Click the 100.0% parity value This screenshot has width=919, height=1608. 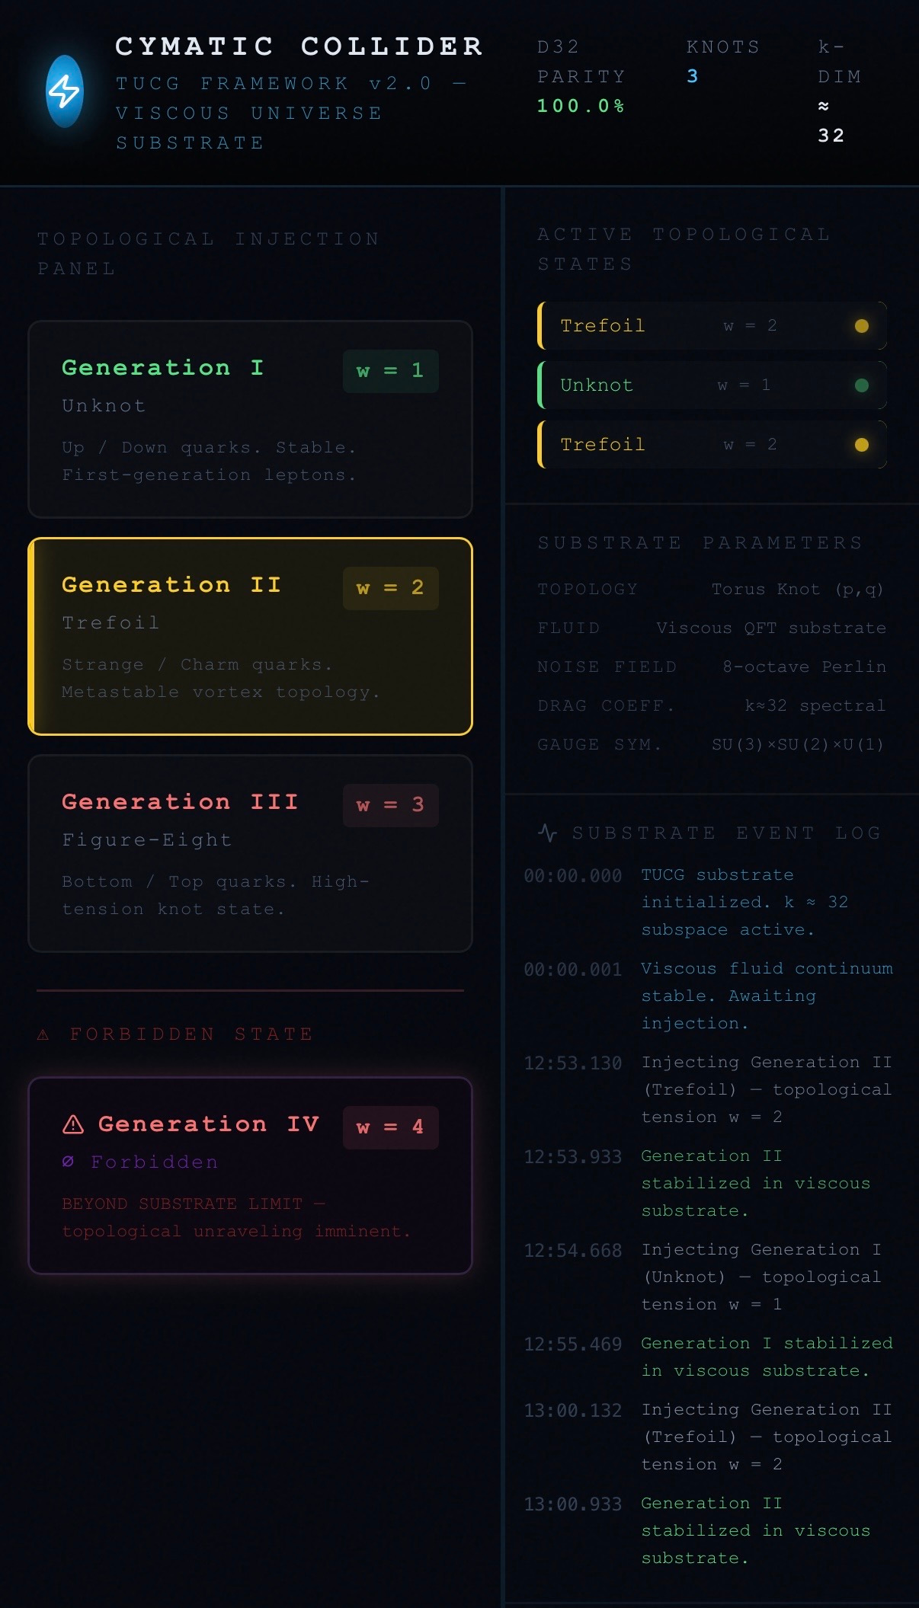pos(581,106)
